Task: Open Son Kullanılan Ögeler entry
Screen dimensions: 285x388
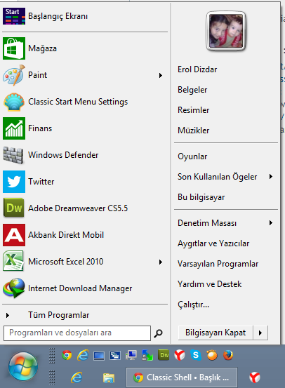Action: click(x=217, y=177)
